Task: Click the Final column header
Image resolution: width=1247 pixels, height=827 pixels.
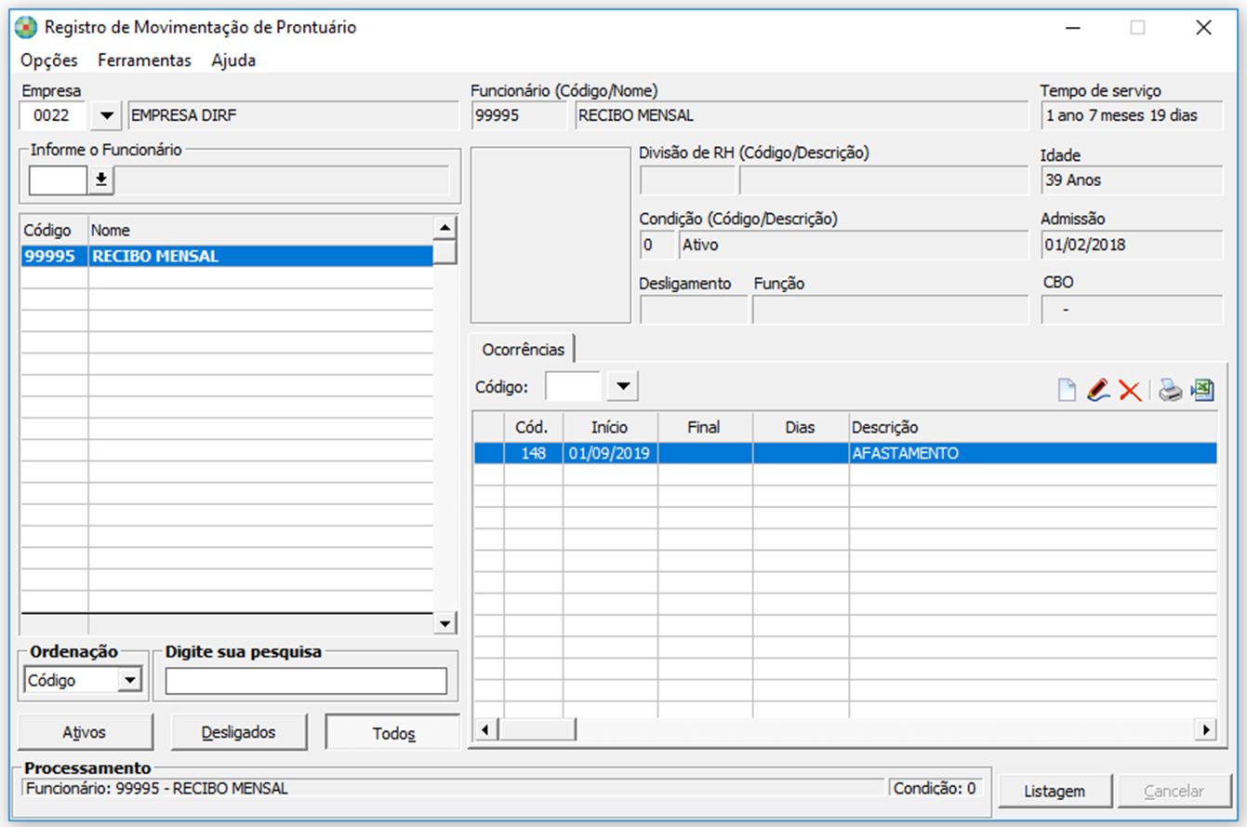Action: (x=705, y=427)
